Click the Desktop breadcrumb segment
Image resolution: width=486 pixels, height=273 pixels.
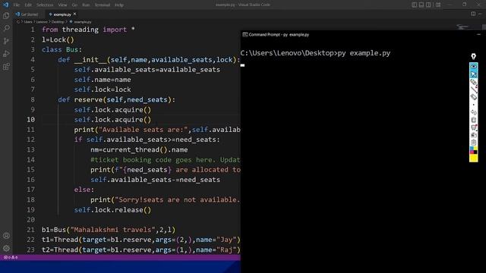click(58, 22)
